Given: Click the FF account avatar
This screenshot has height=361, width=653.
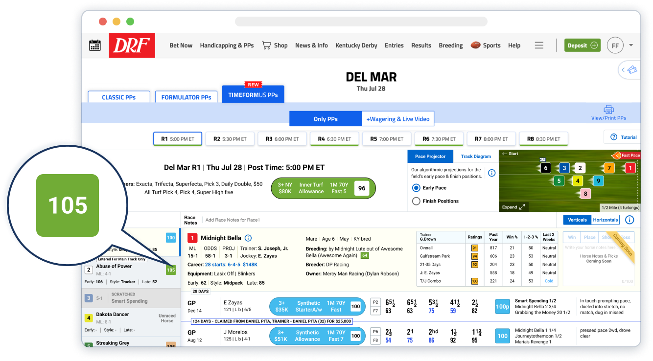Looking at the screenshot, I should tap(615, 45).
